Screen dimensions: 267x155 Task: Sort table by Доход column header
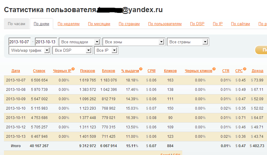[257, 71]
